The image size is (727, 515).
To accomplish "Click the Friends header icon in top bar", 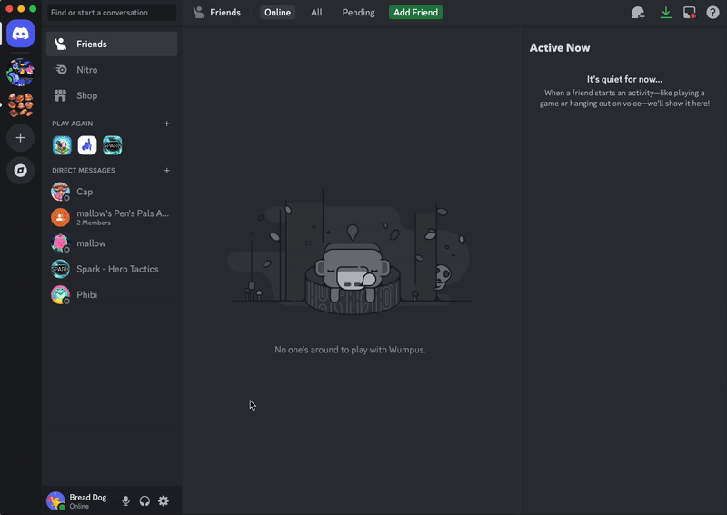I will pos(199,13).
